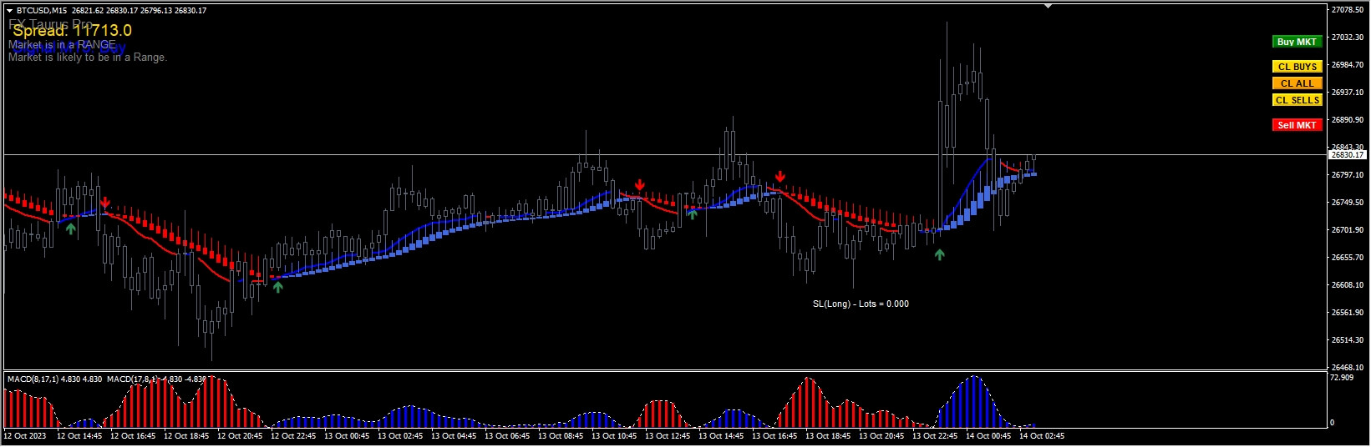
Task: Click the yellow Spread: 11713.0 label
Action: [72, 31]
